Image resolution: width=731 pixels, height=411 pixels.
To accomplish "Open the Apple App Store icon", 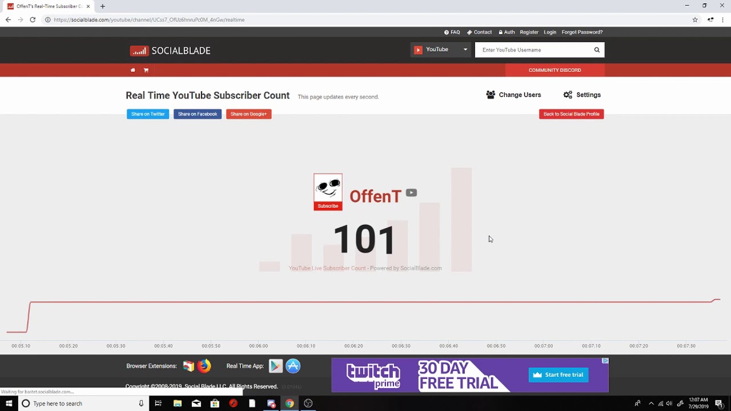I will tap(293, 366).
